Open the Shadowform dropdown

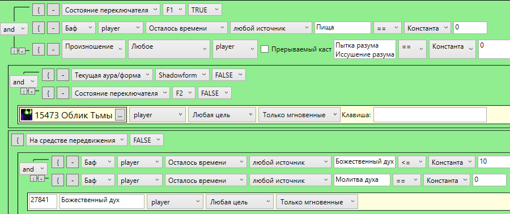point(182,75)
